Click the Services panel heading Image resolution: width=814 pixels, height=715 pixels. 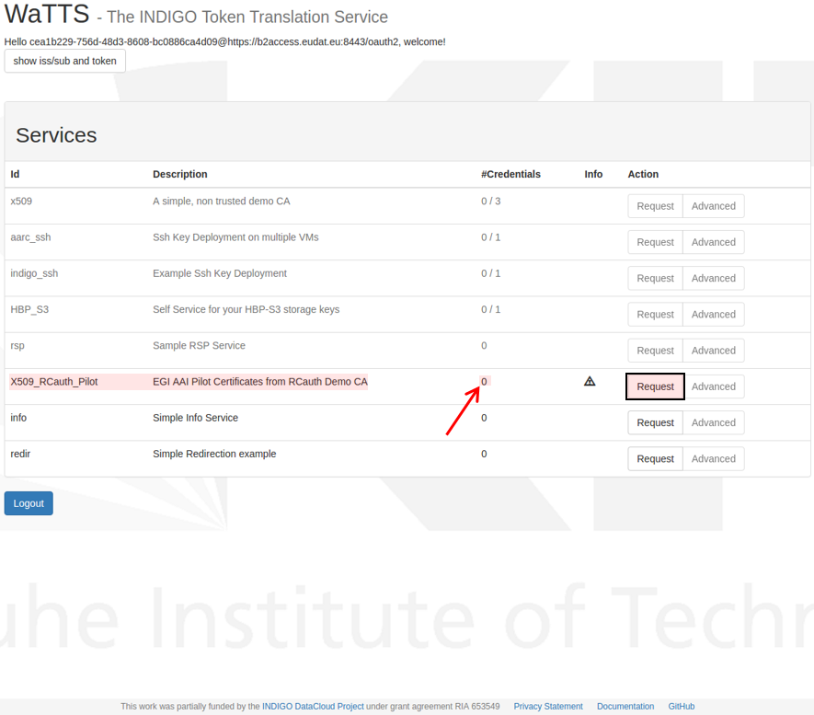tap(56, 135)
